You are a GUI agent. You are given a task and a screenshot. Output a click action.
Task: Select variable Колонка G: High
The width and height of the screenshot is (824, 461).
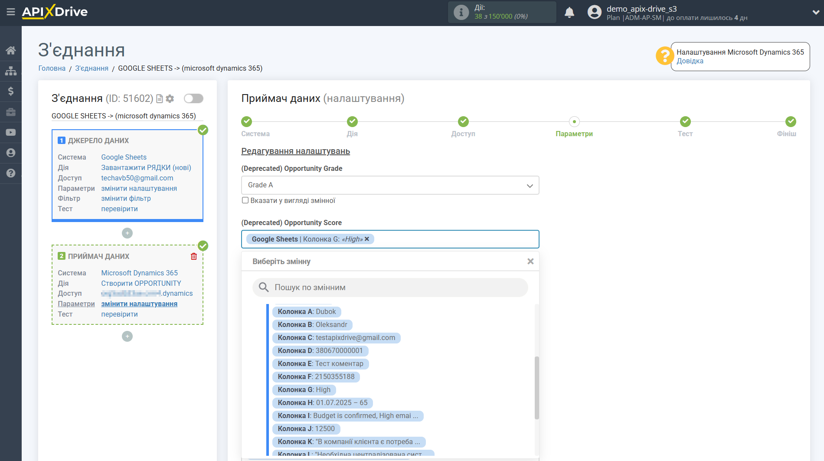[304, 390]
